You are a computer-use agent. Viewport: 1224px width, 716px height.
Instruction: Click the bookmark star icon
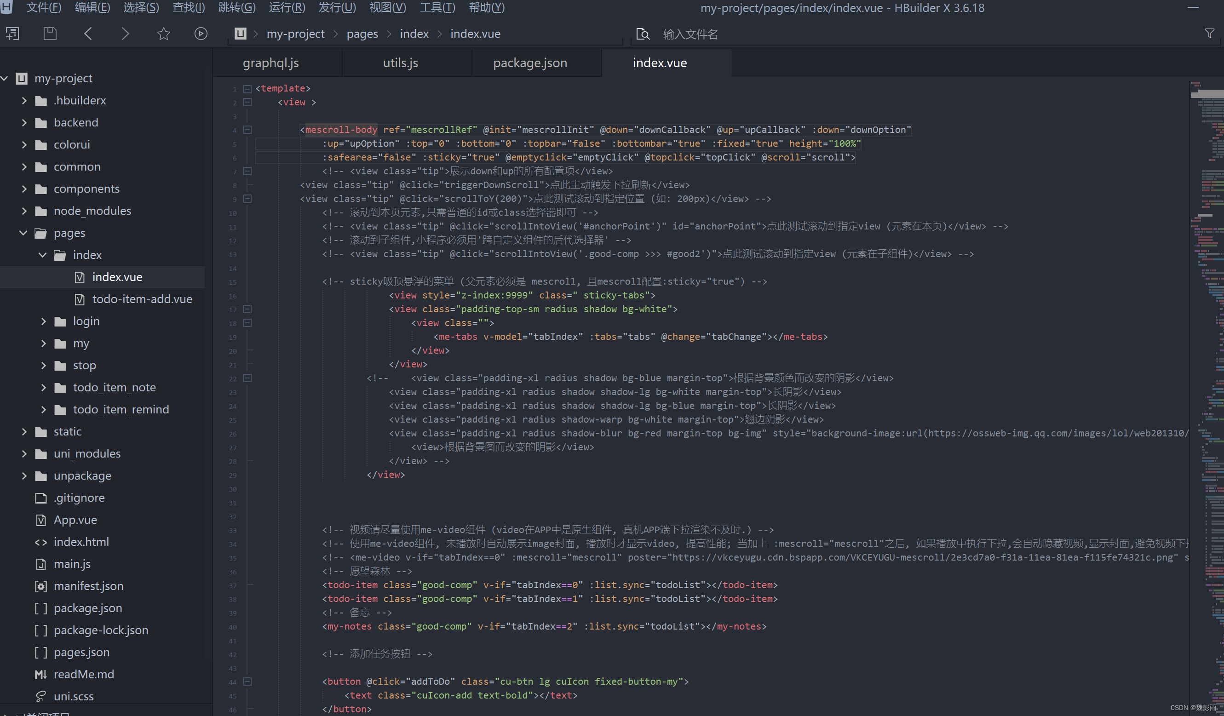tap(164, 34)
